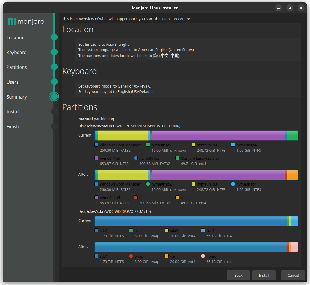
Task: Click the light-blue sda4 legend swatch
Action: click(203, 230)
